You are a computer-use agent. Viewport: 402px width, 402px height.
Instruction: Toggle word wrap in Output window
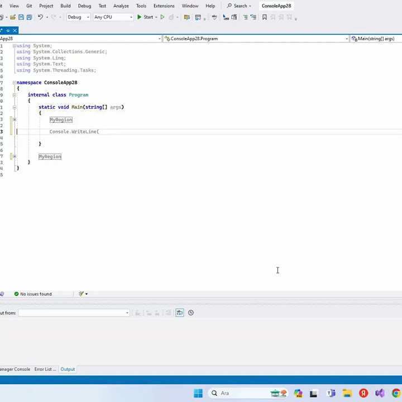coord(180,313)
